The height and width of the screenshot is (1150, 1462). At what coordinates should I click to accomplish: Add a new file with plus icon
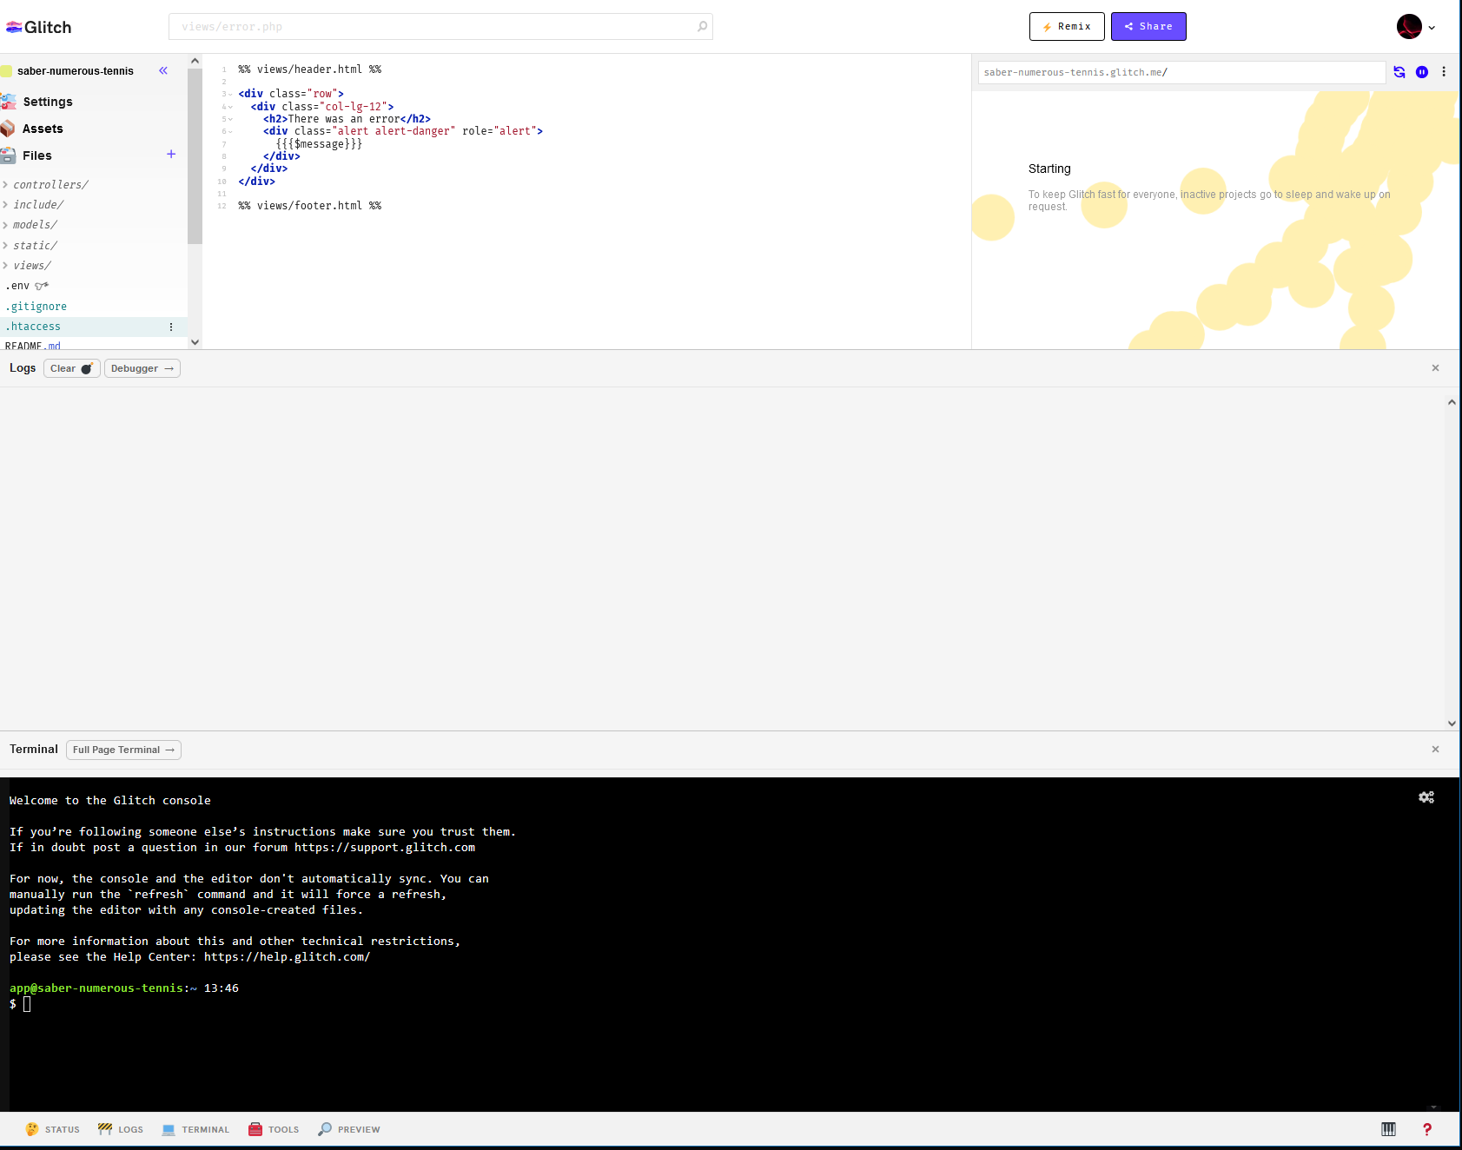[171, 154]
